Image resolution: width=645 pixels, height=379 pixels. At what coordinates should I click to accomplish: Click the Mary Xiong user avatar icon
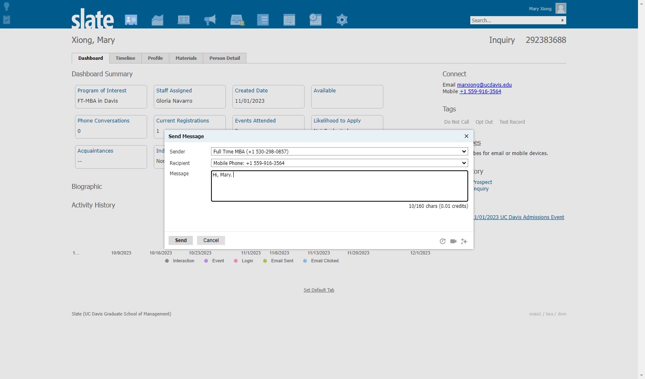[x=561, y=8]
